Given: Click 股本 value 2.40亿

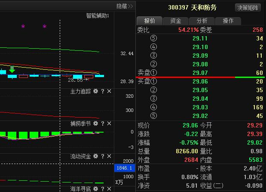Looking at the screenshot, I should click(x=253, y=169).
